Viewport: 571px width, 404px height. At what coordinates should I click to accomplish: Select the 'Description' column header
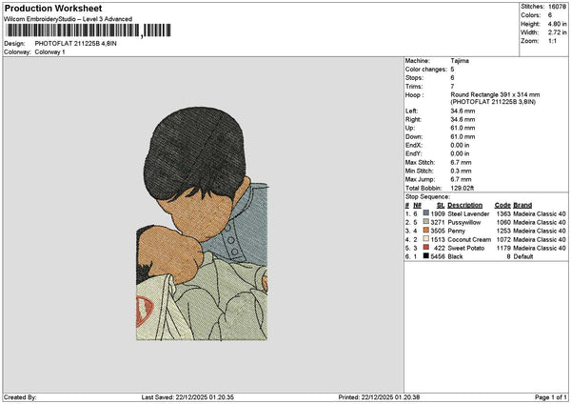coord(464,205)
